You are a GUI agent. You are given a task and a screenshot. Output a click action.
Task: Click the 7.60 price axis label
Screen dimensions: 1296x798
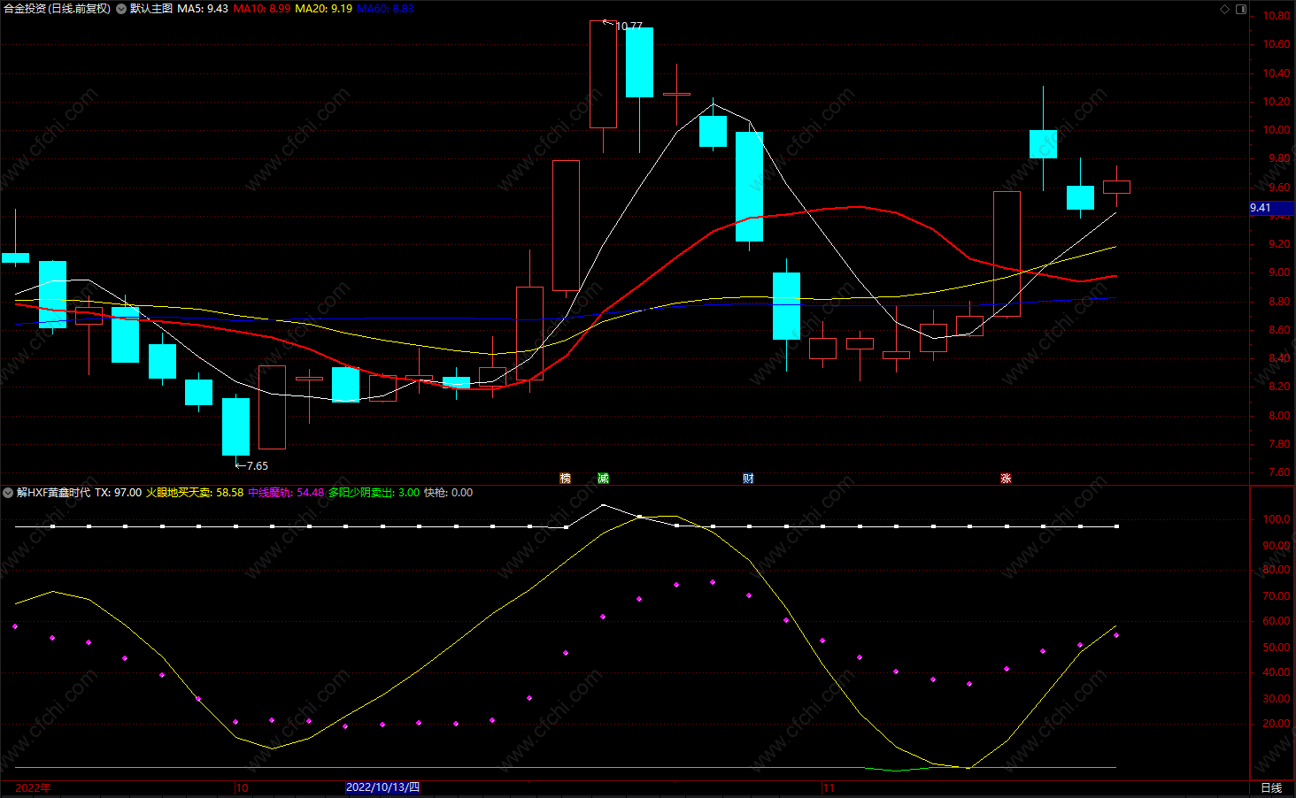pyautogui.click(x=1279, y=472)
